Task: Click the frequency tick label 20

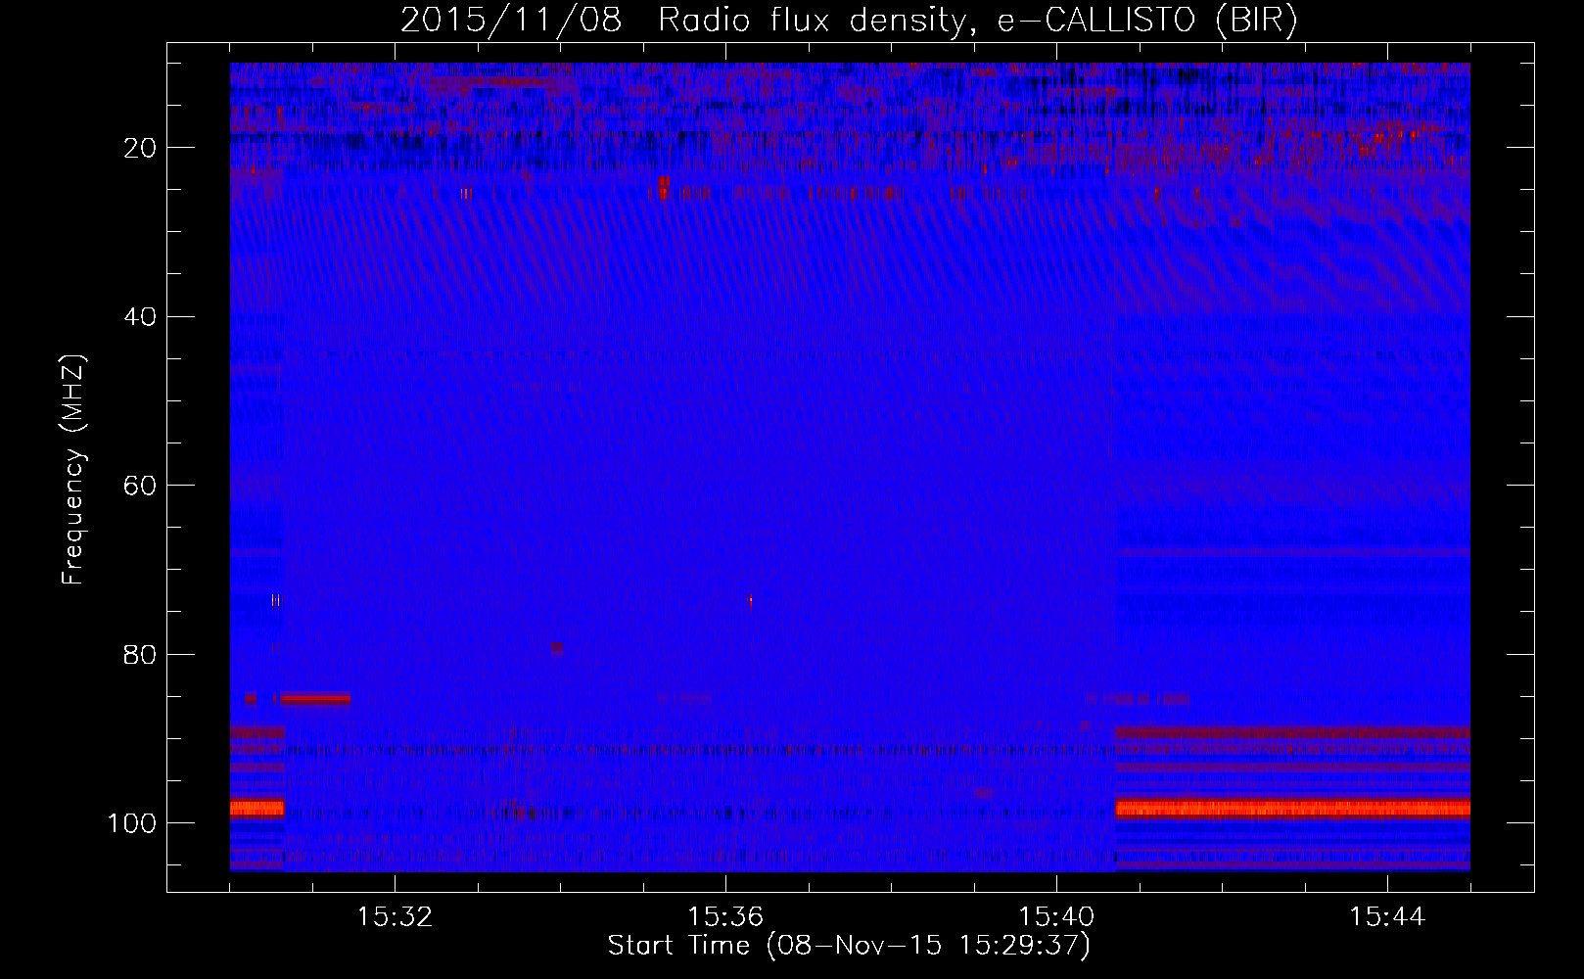Action: click(x=141, y=148)
